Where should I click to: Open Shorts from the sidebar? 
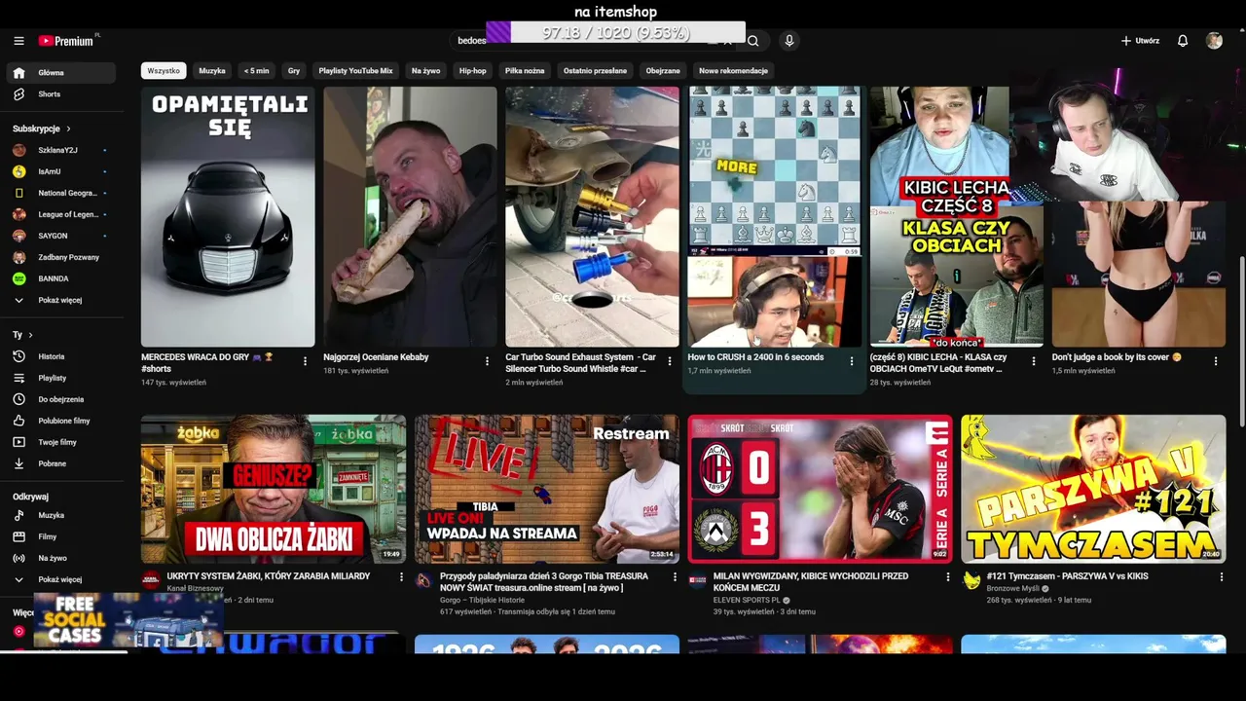coord(61,94)
